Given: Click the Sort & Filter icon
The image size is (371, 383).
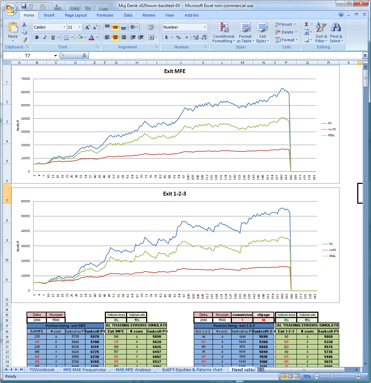Looking at the screenshot, I should point(321,32).
